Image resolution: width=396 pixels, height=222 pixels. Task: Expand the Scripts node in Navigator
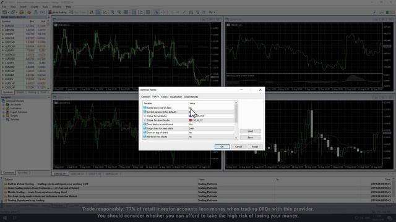(x=4, y=116)
